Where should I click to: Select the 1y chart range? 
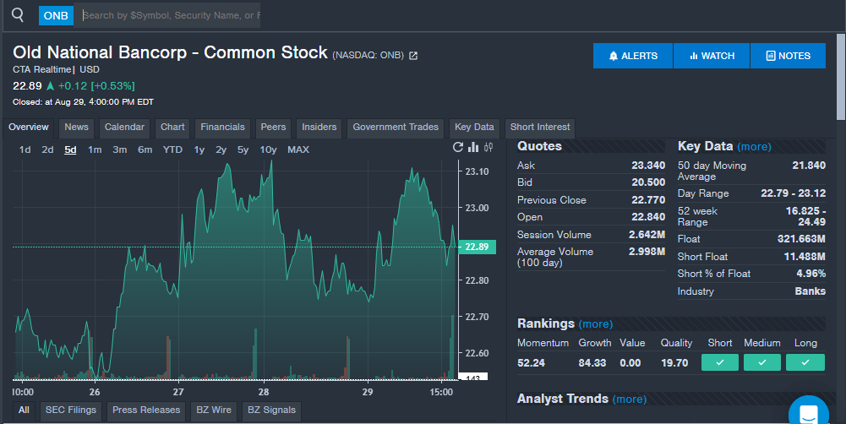coord(199,150)
